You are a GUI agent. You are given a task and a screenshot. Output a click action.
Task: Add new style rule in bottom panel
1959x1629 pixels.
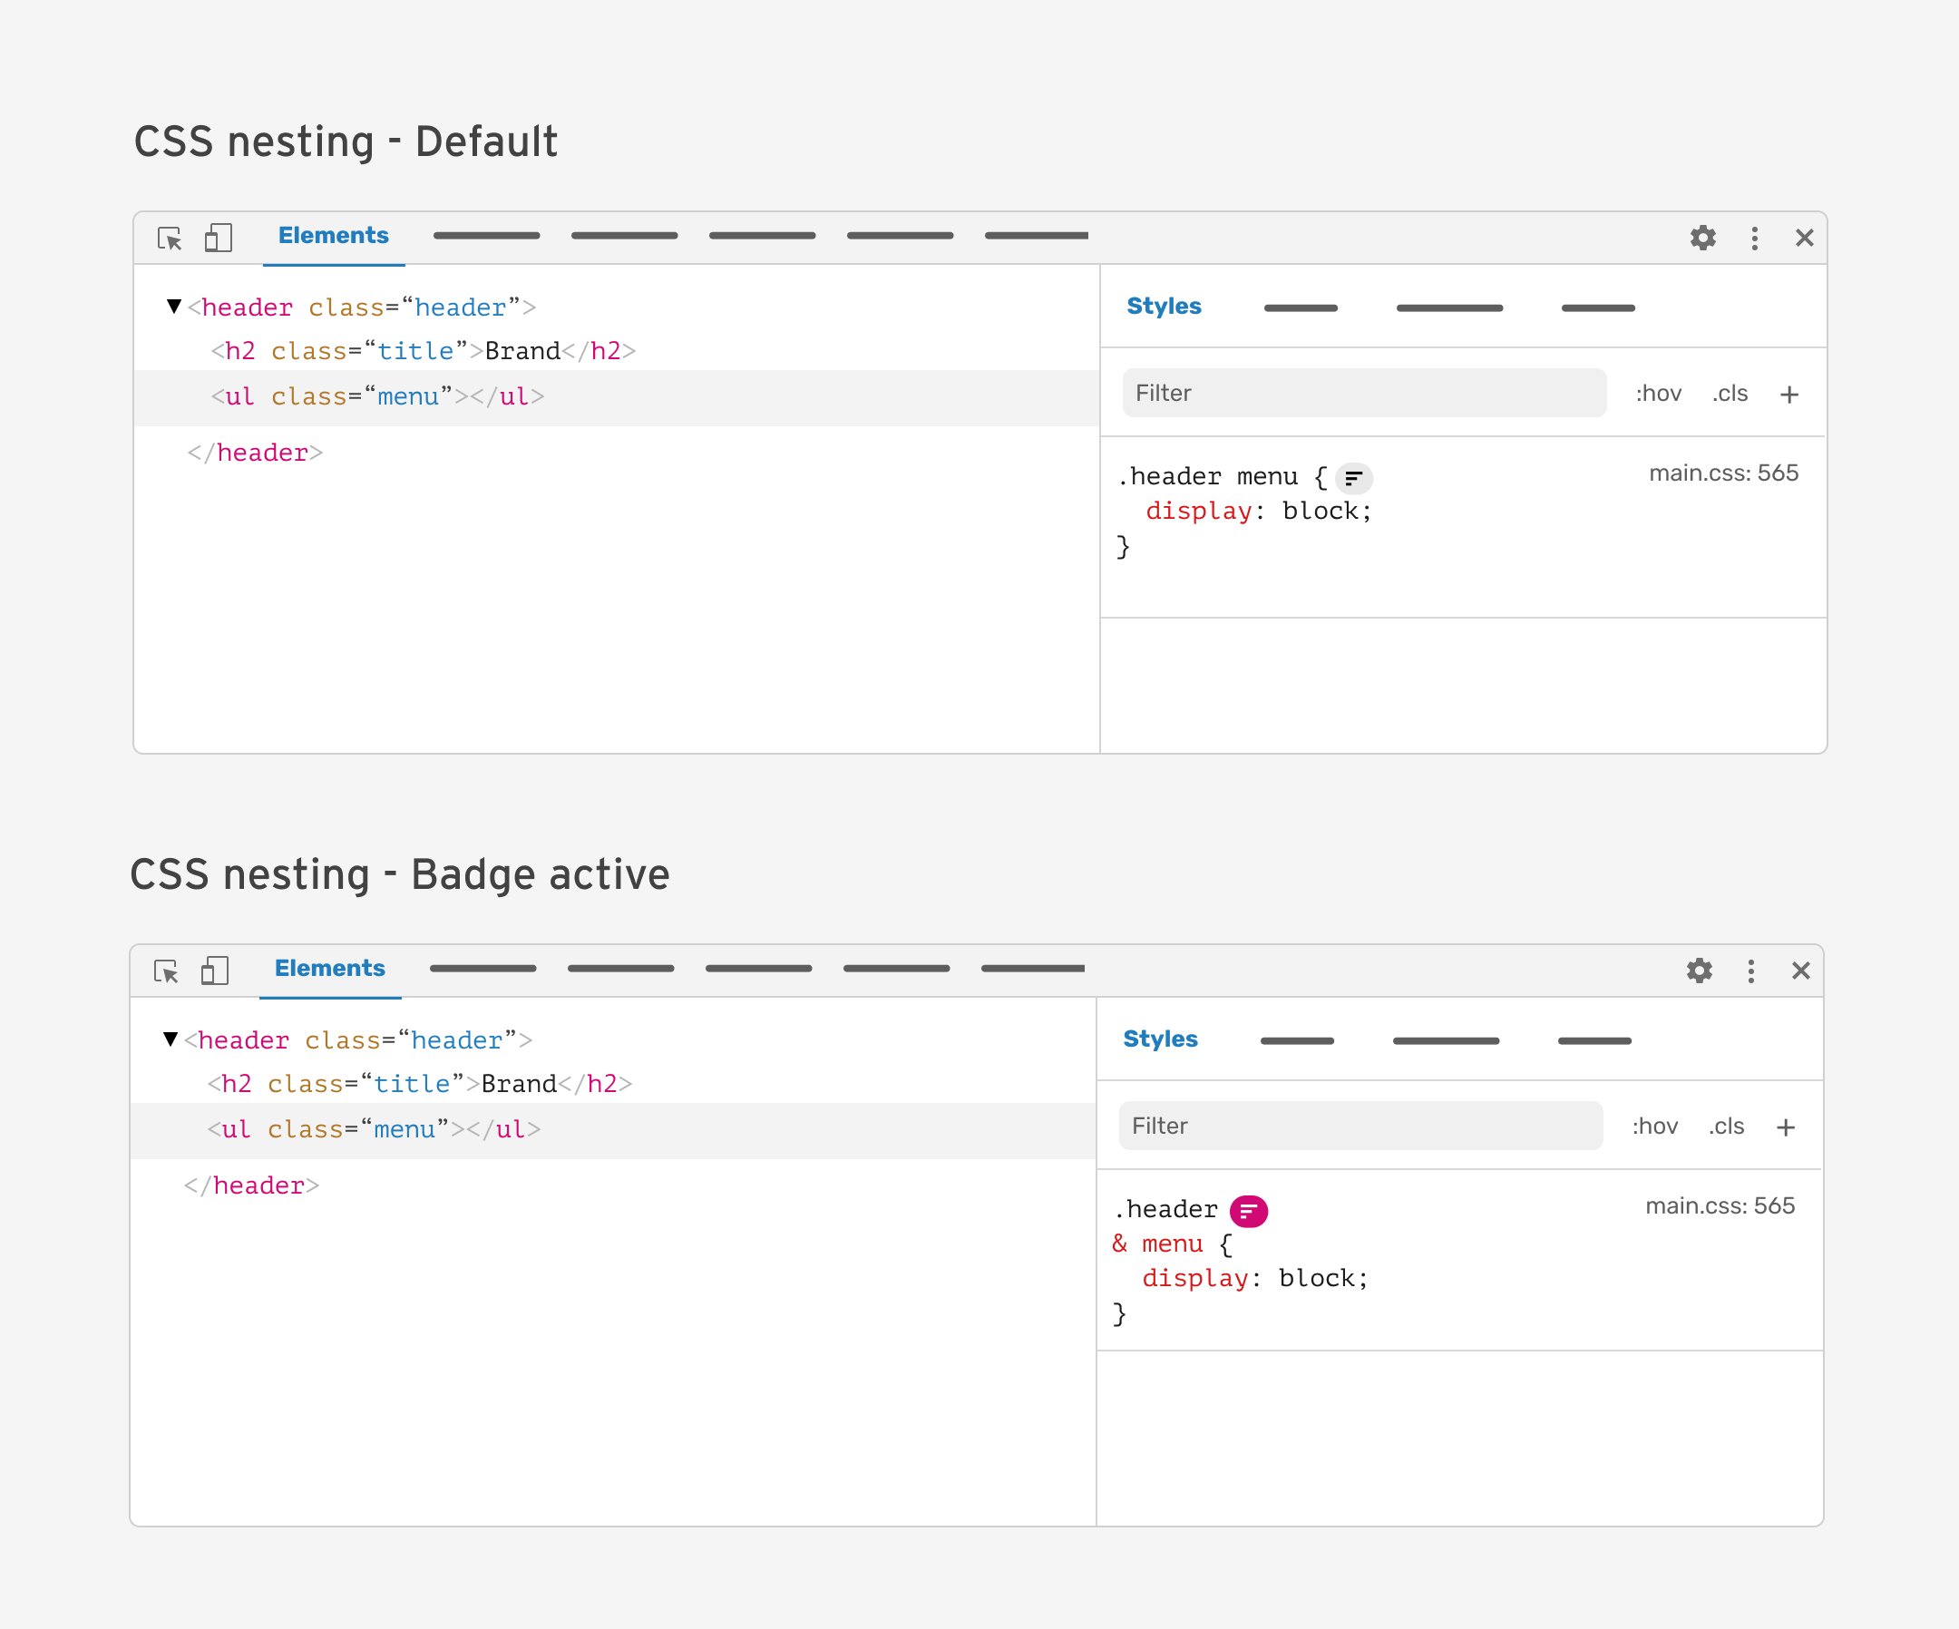[x=1785, y=1127]
